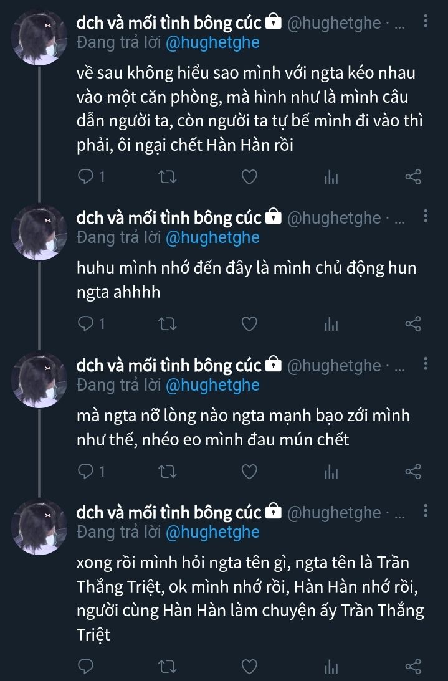Share the first tweet about 'căn phòng'
This screenshot has height=681, width=448.
(414, 177)
